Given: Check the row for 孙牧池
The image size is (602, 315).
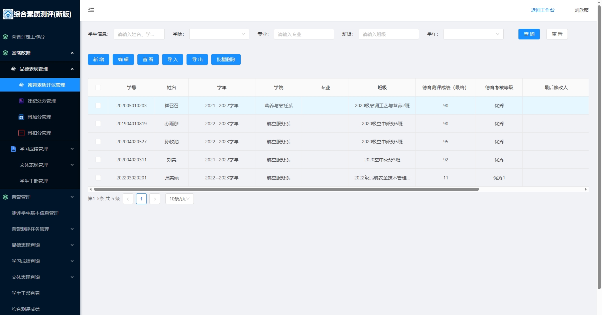Looking at the screenshot, I should tap(98, 142).
